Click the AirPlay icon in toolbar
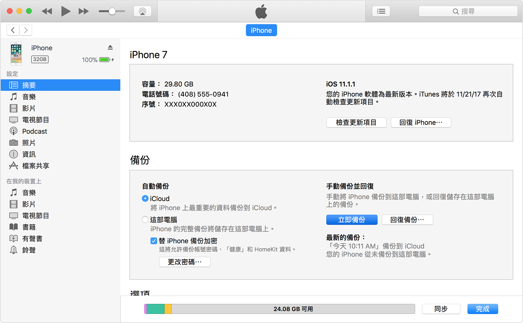This screenshot has width=523, height=323. click(142, 11)
